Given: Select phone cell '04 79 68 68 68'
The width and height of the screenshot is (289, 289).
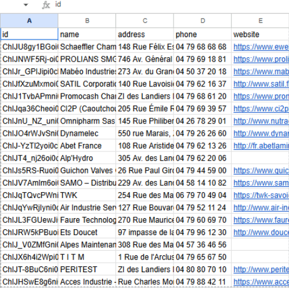Looking at the screenshot, I should 203,46.
